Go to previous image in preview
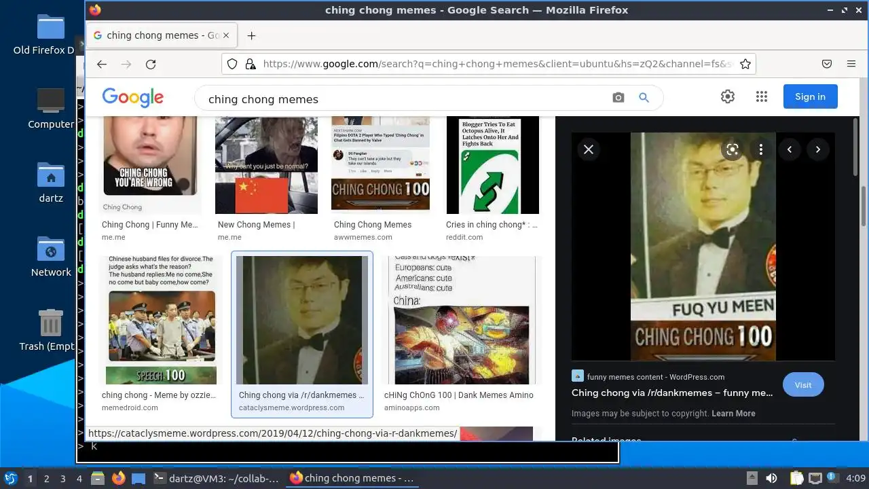The width and height of the screenshot is (869, 489). point(790,149)
